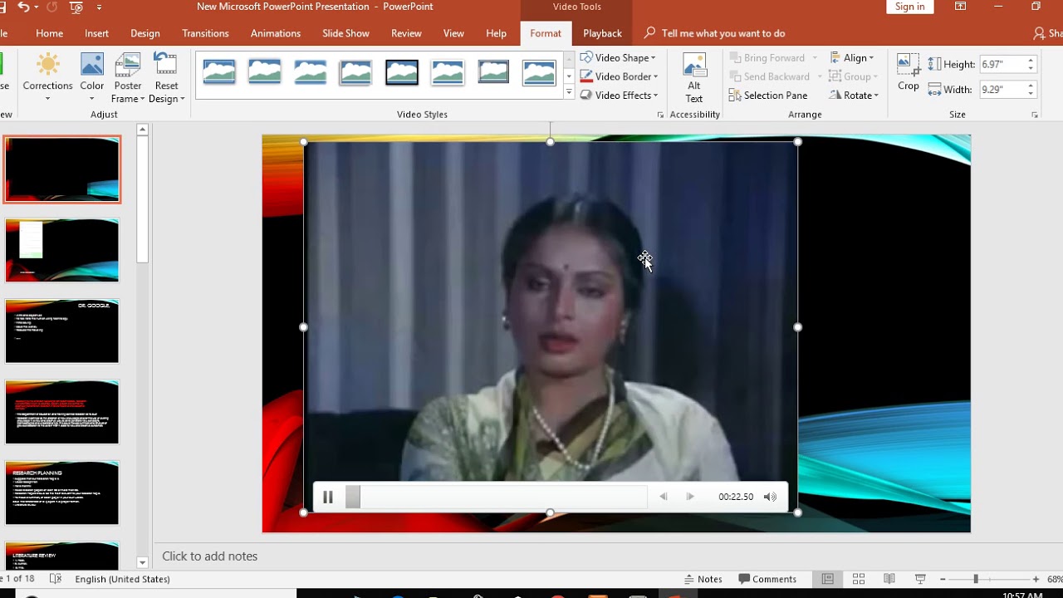This screenshot has width=1063, height=598.
Task: Switch to the Transitions tab
Action: 205,33
